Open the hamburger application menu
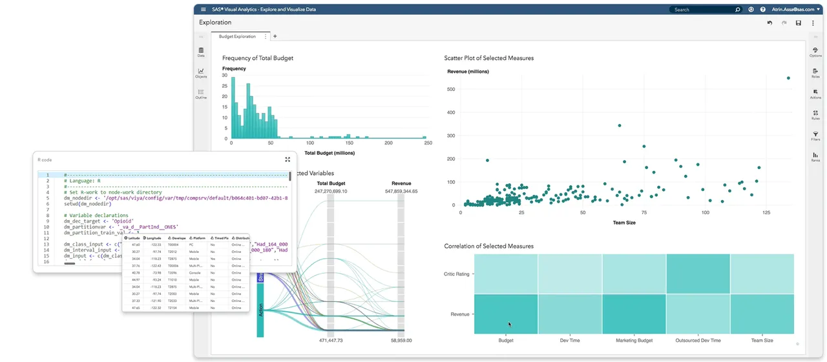This screenshot has width=827, height=362. 204,10
